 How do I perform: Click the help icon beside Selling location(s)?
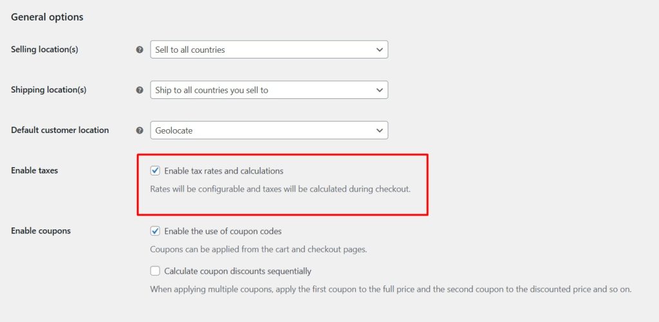click(x=140, y=49)
